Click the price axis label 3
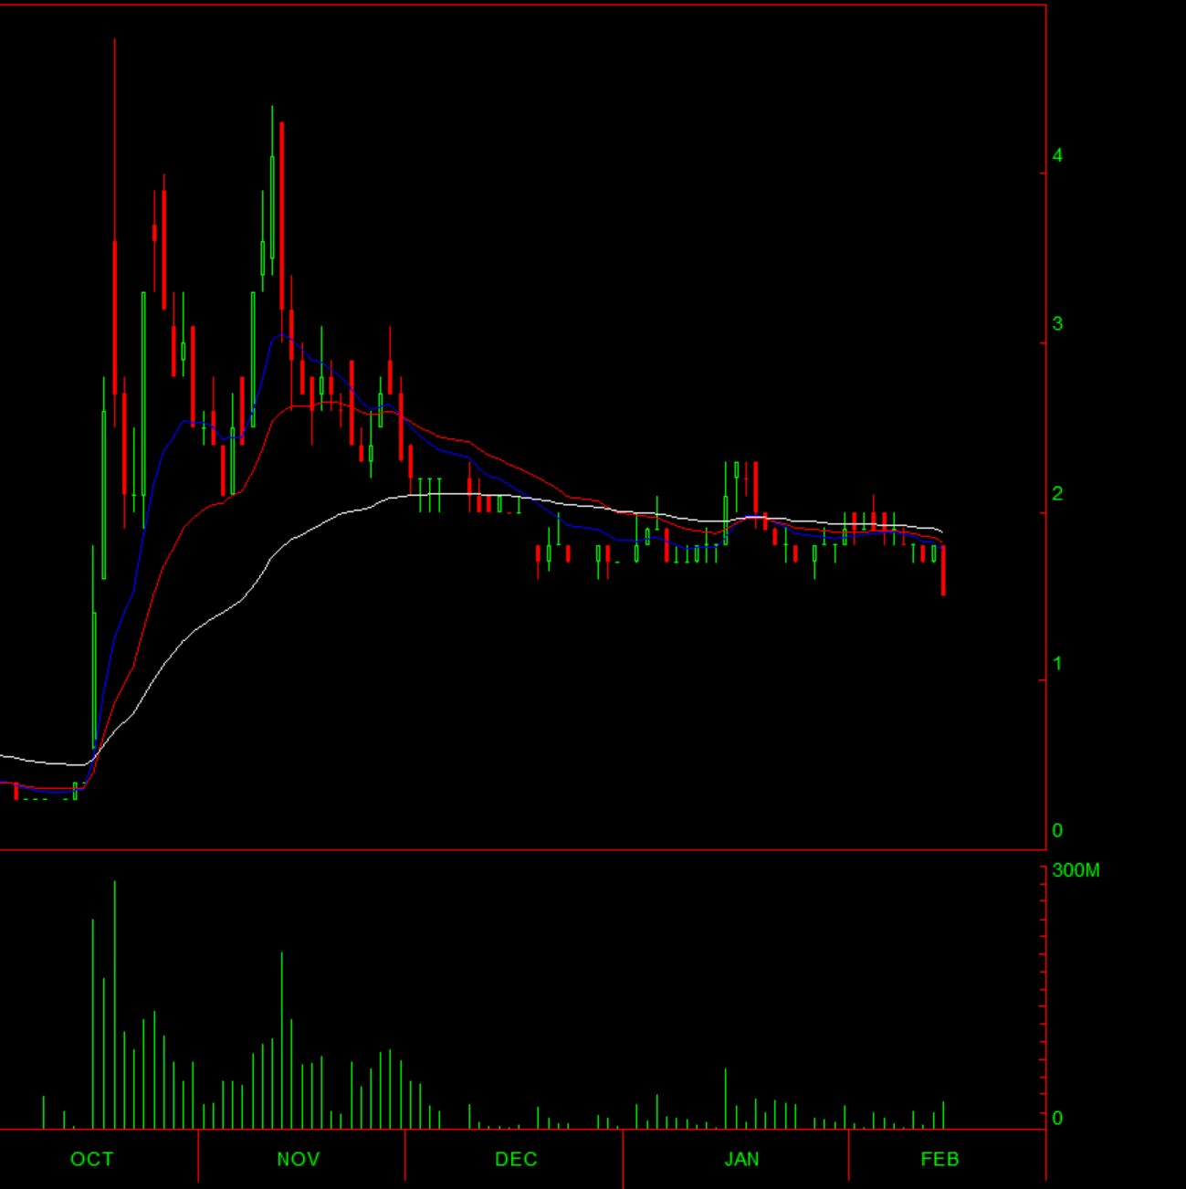 (x=1057, y=323)
